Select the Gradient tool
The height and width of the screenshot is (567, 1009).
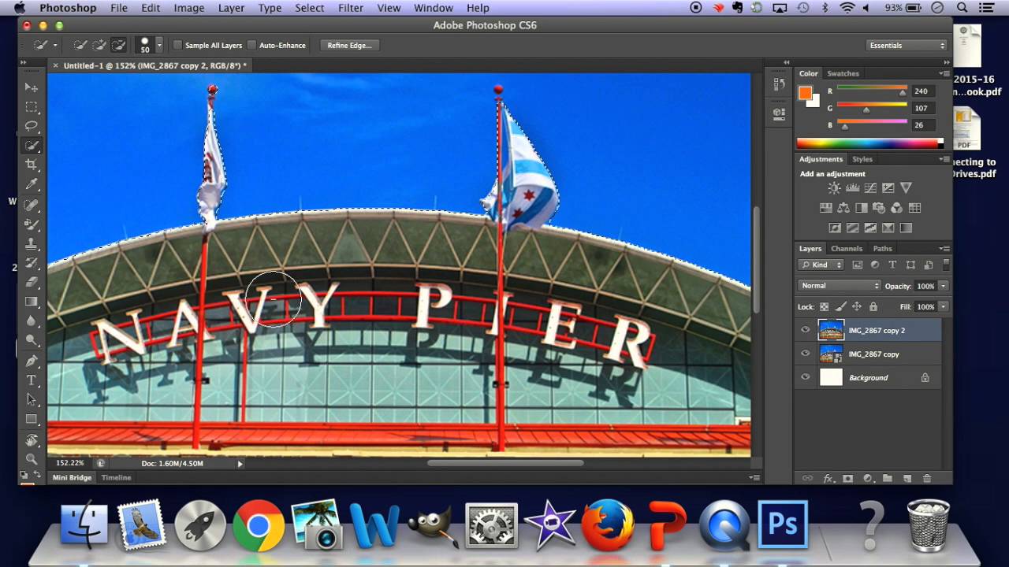point(32,302)
